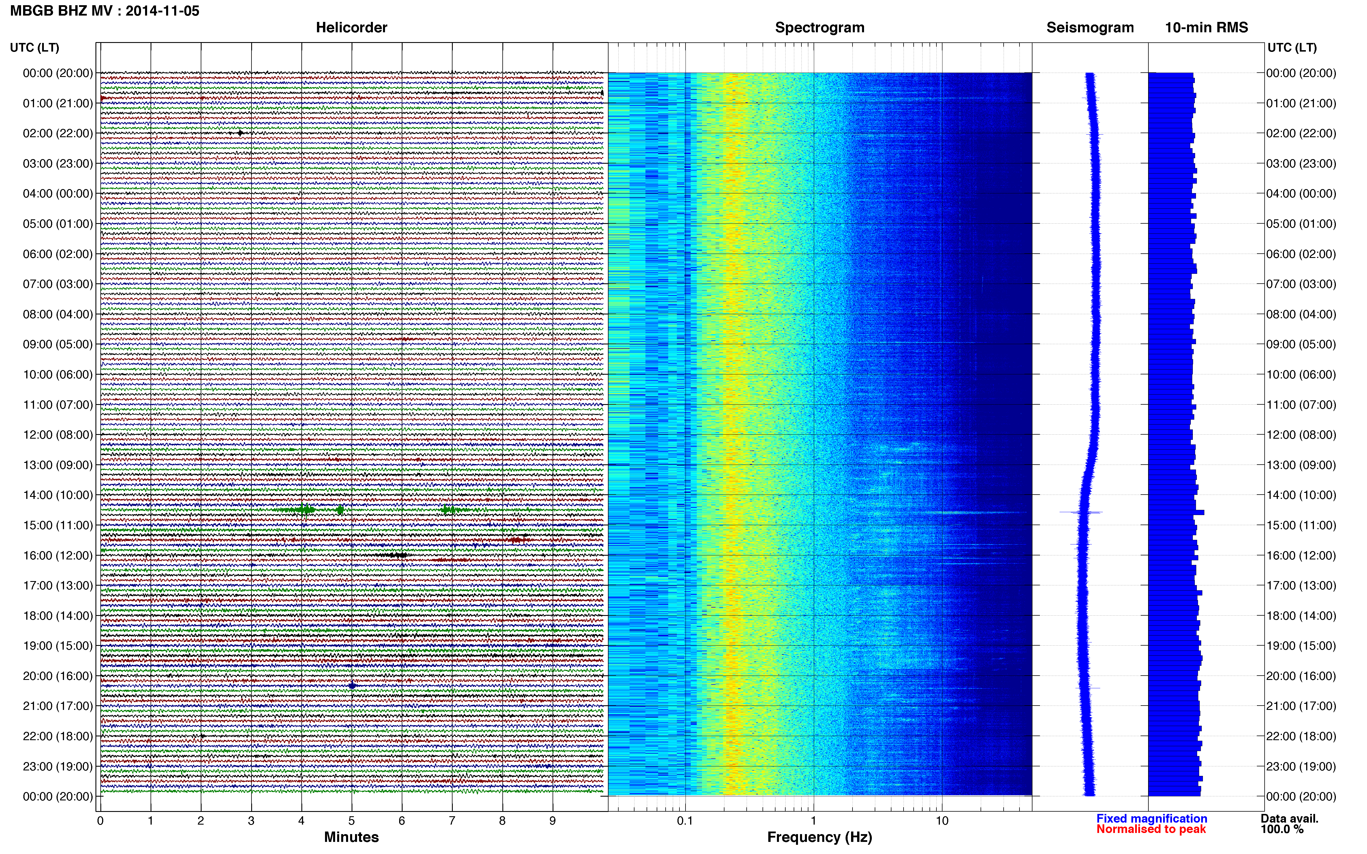Viewport: 1367px width, 854px height.
Task: Click the 'Data avail.' label
Action: point(1290,819)
